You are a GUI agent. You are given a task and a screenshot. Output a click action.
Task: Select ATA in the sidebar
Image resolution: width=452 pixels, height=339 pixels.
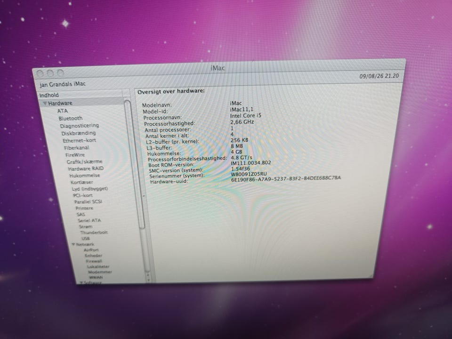point(63,111)
